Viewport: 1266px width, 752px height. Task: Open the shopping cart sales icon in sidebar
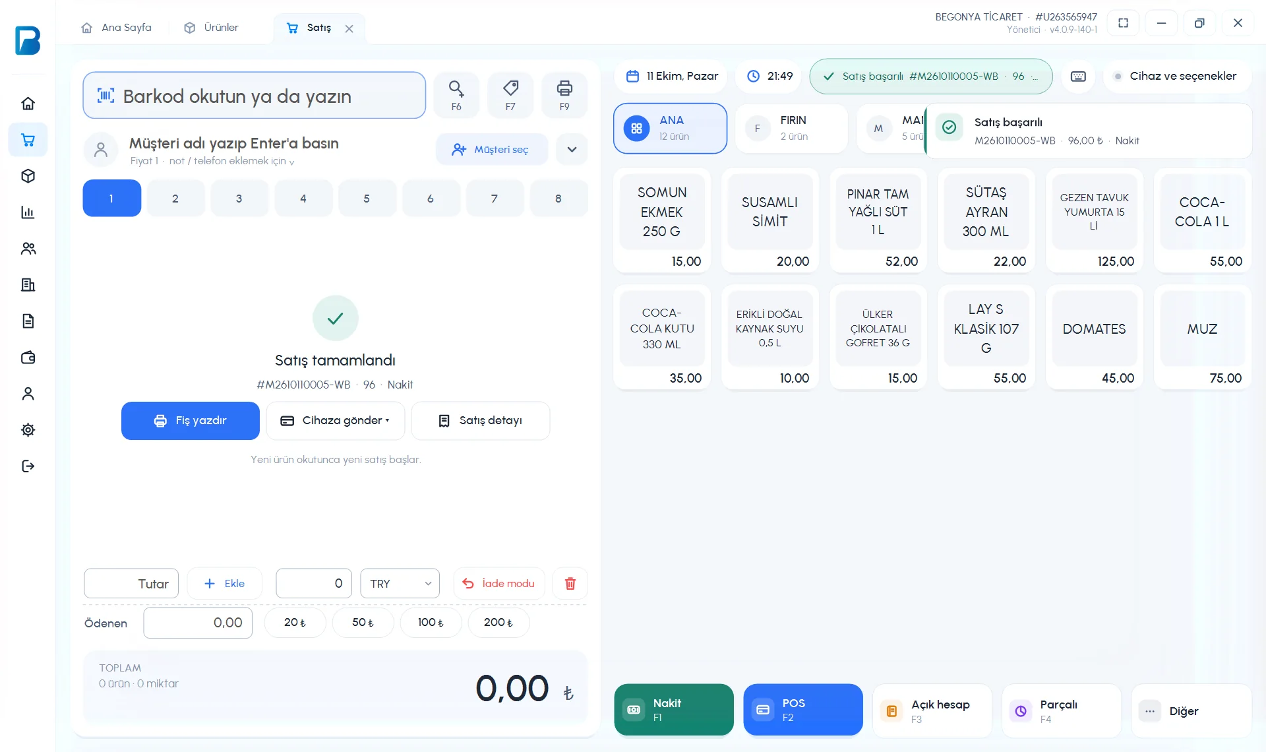coord(28,140)
